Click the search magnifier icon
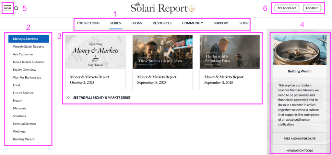This screenshot has width=332, height=155. pos(16,8)
